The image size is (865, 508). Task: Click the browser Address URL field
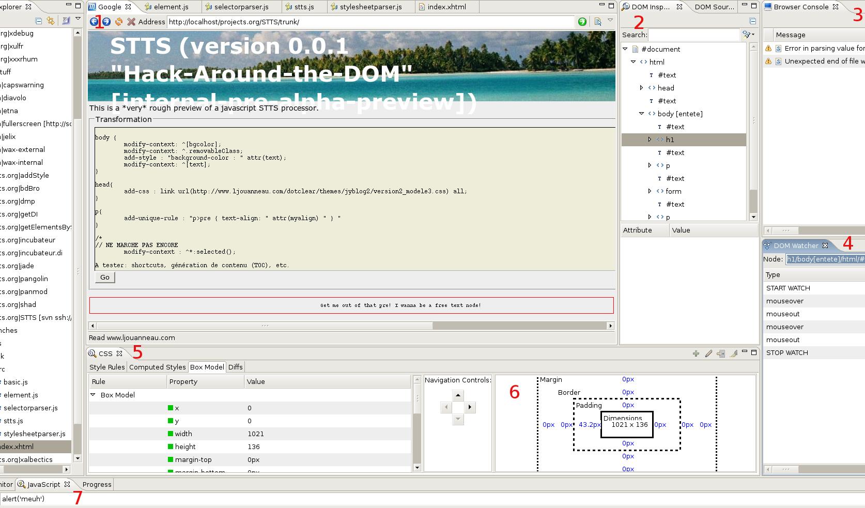(x=370, y=22)
